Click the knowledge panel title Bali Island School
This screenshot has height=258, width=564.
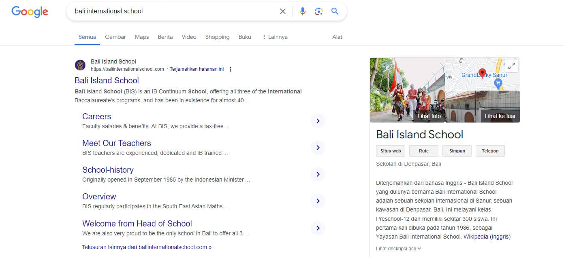coord(419,135)
